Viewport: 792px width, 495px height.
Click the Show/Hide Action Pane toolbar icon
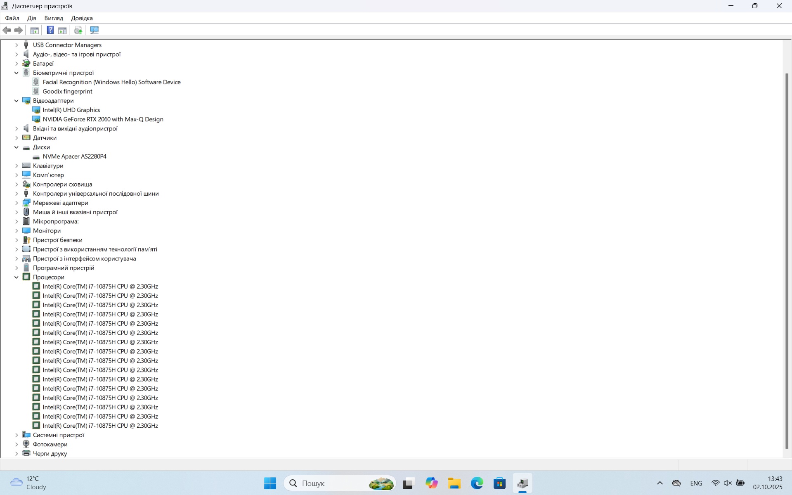click(x=62, y=30)
